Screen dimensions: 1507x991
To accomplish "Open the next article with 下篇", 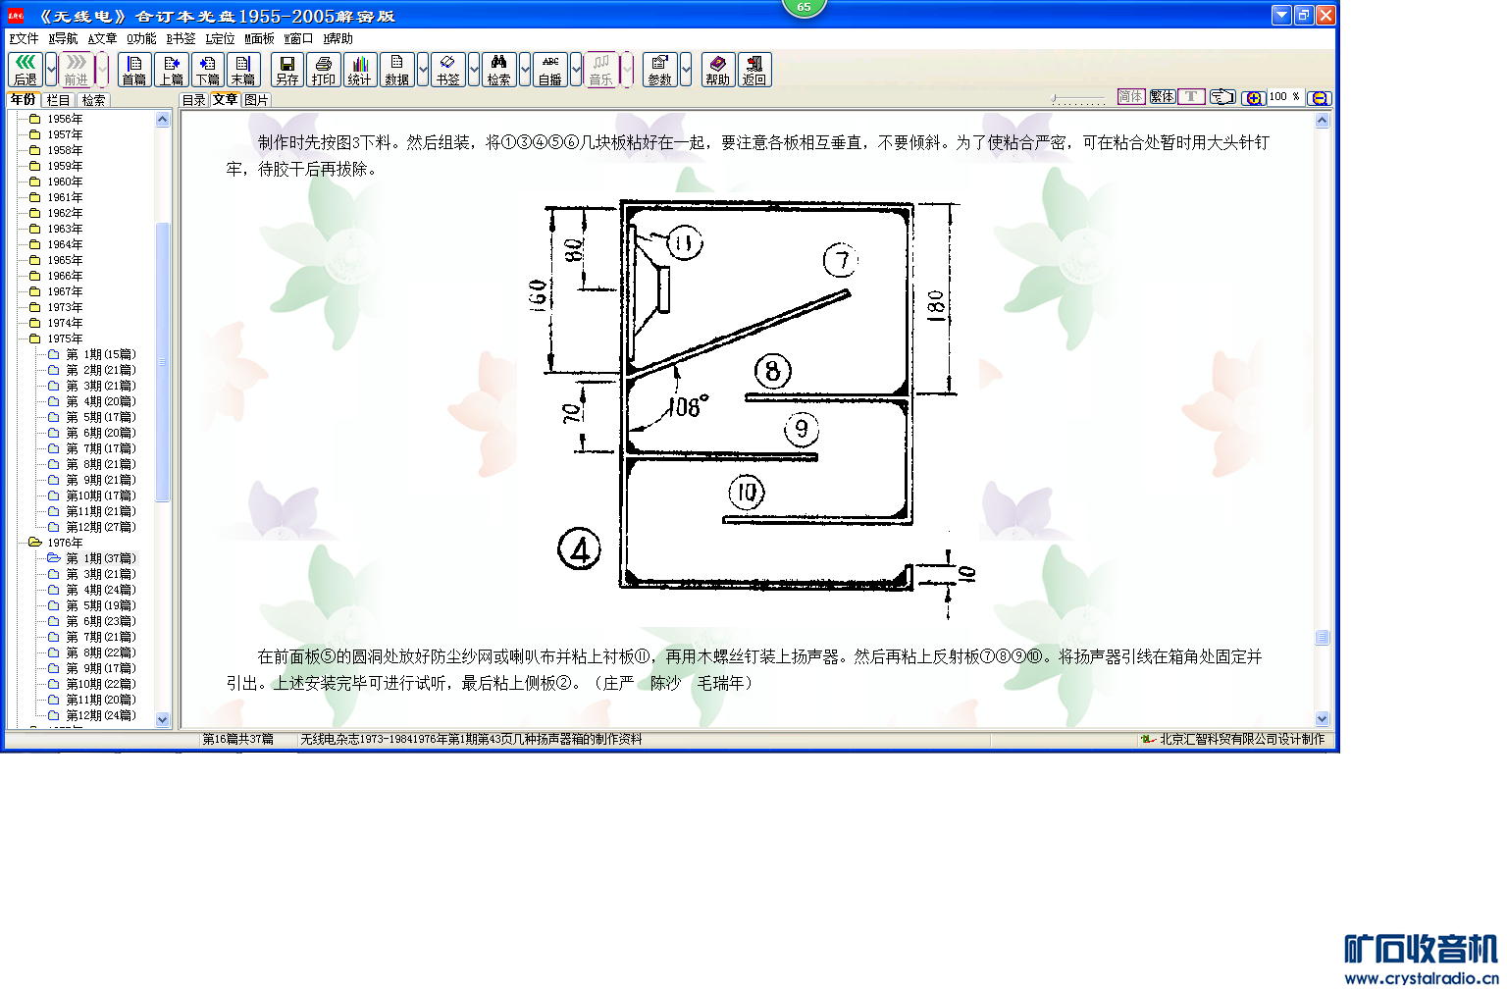I will point(208,70).
